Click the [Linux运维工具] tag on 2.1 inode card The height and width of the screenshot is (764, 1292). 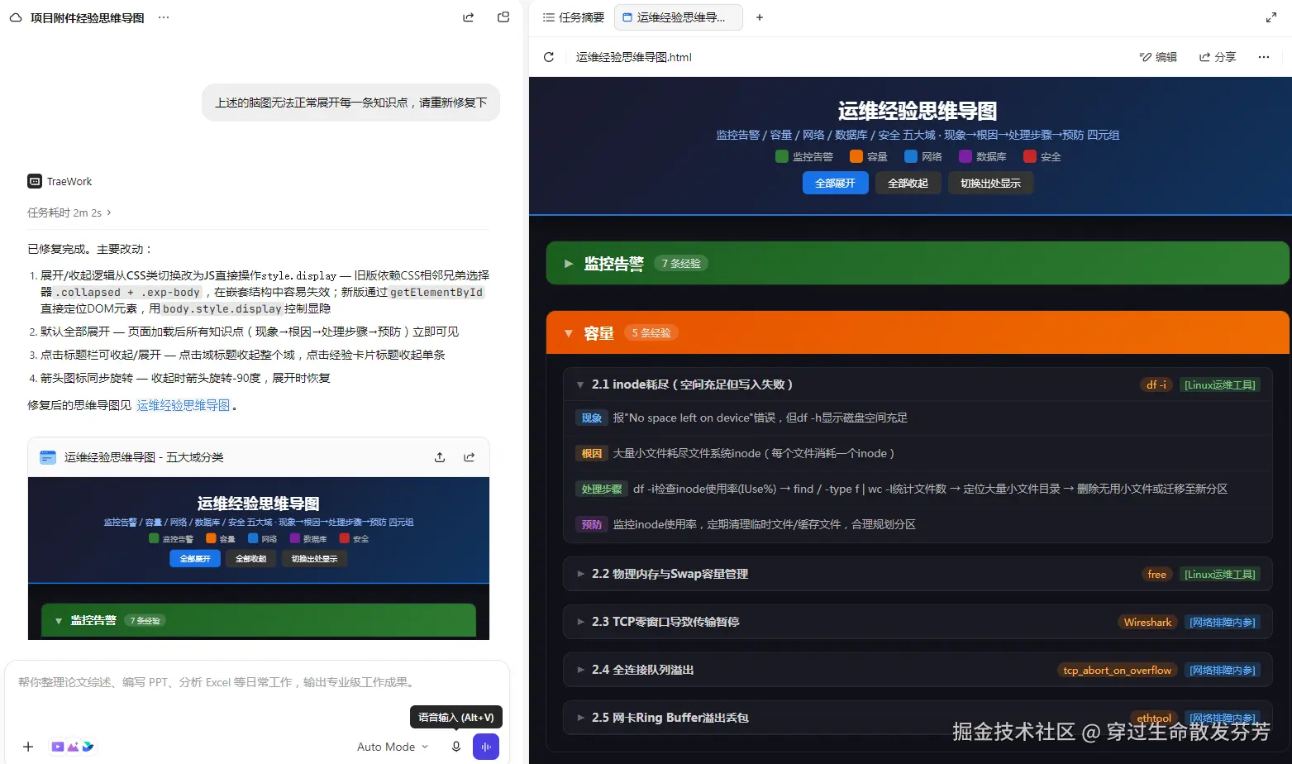1220,384
